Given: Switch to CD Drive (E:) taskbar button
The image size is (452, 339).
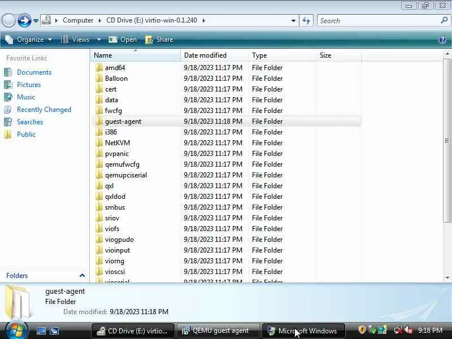Looking at the screenshot, I should click(x=133, y=331).
